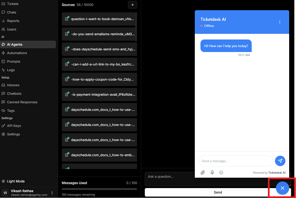Click document icon of -how-to-apply-coupon-code source
The image size is (296, 198).
click(67, 79)
